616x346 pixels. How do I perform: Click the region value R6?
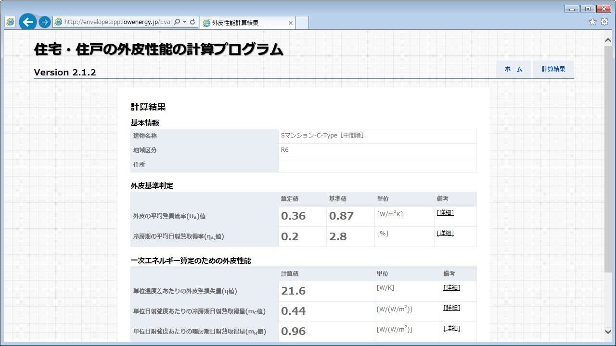[x=285, y=150]
